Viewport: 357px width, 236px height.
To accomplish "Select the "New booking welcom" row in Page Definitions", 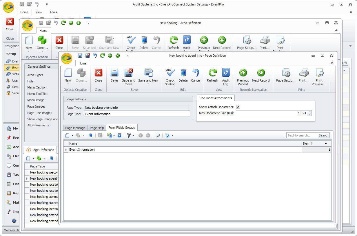I will 44,172.
